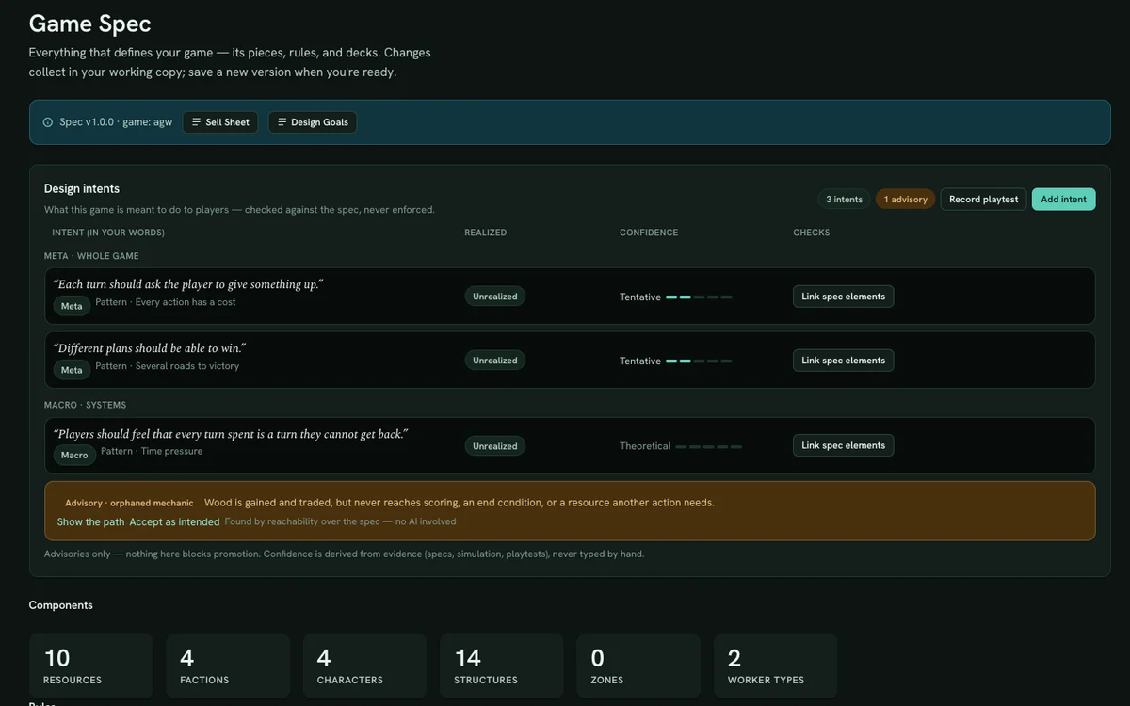Open the Characters component card
The width and height of the screenshot is (1130, 706).
[x=364, y=666]
